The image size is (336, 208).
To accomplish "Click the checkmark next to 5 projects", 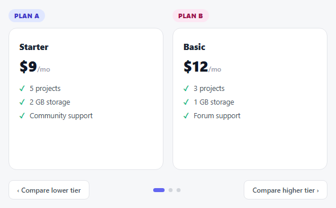I will coord(22,88).
